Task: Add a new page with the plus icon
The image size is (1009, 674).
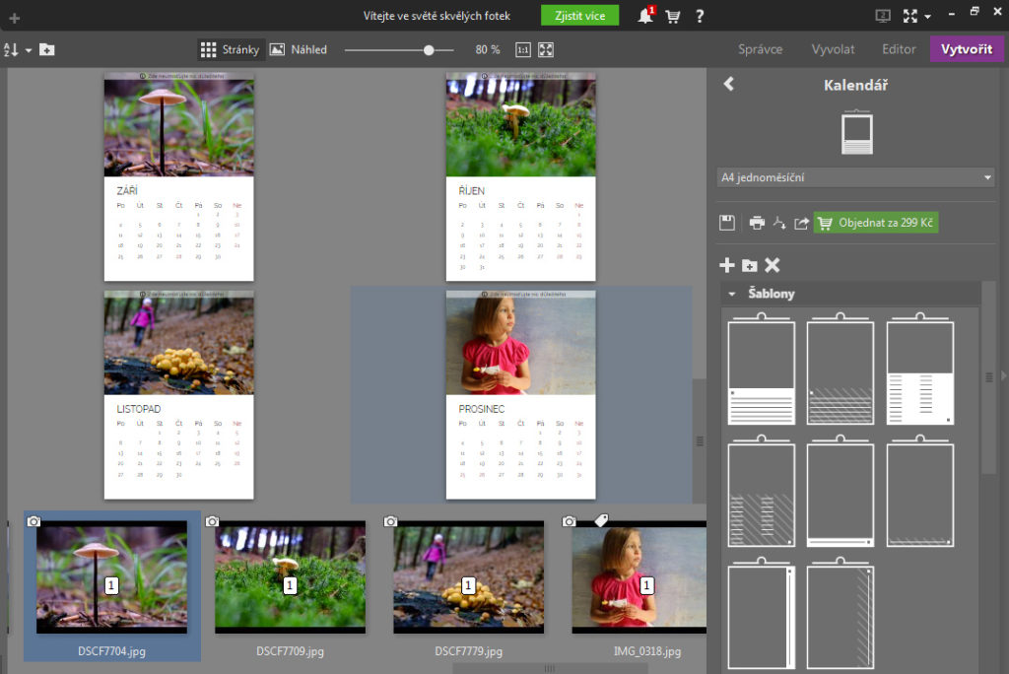Action: point(727,265)
